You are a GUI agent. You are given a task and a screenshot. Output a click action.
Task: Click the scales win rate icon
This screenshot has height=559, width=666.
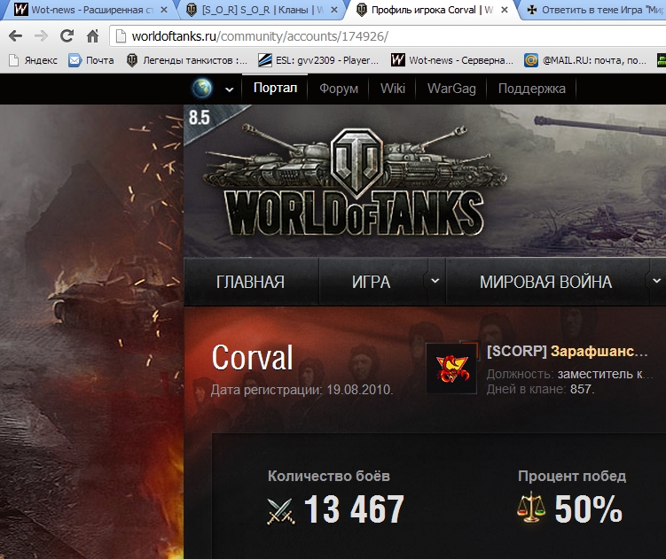click(531, 508)
